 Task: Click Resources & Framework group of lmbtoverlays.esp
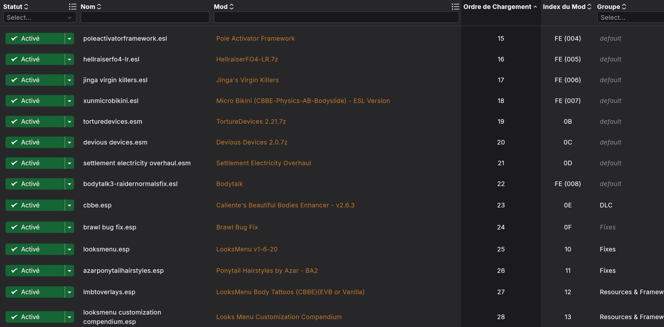click(631, 292)
